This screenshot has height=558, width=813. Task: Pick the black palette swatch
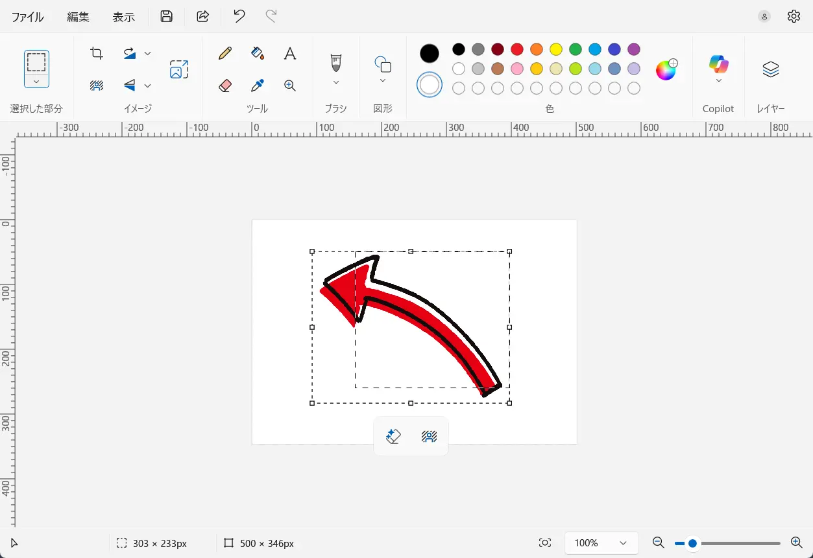click(459, 49)
